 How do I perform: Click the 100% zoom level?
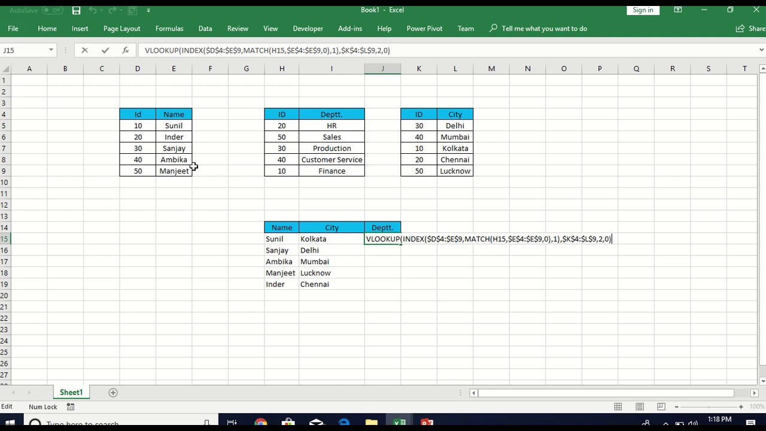(x=757, y=407)
